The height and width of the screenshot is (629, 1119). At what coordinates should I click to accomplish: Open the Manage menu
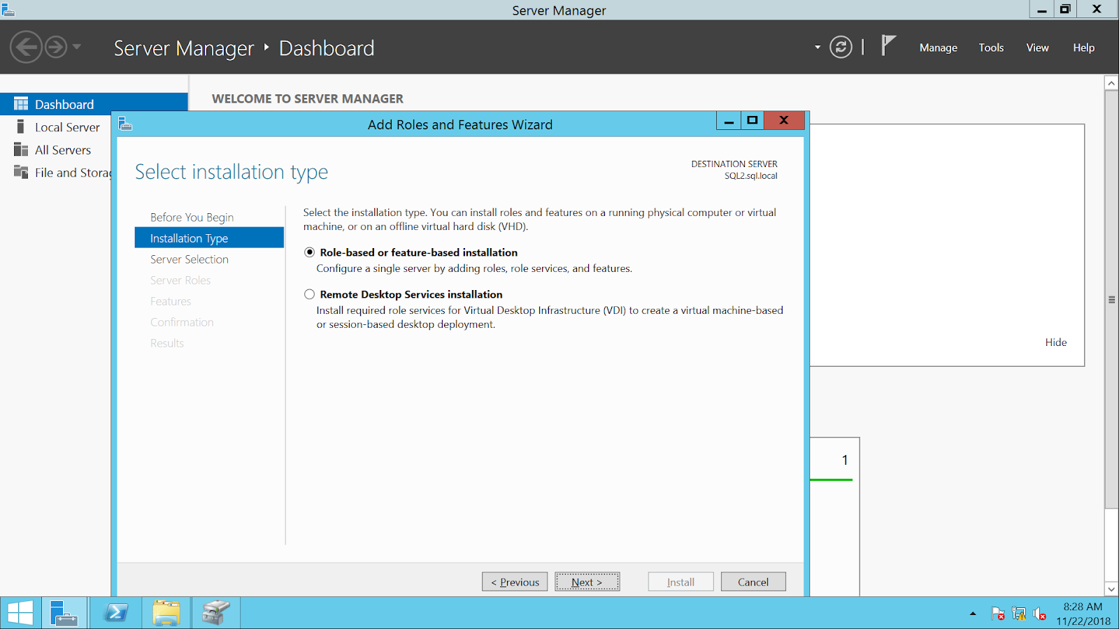point(939,48)
